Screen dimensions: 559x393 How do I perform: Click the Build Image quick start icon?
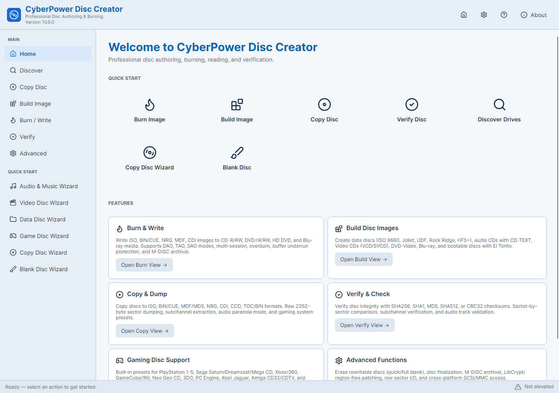pos(237,105)
